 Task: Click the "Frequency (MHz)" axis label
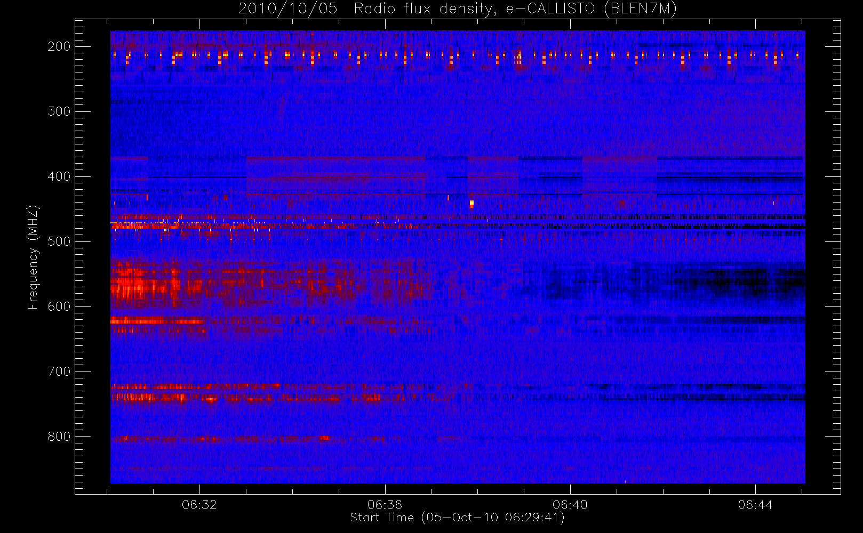33,257
